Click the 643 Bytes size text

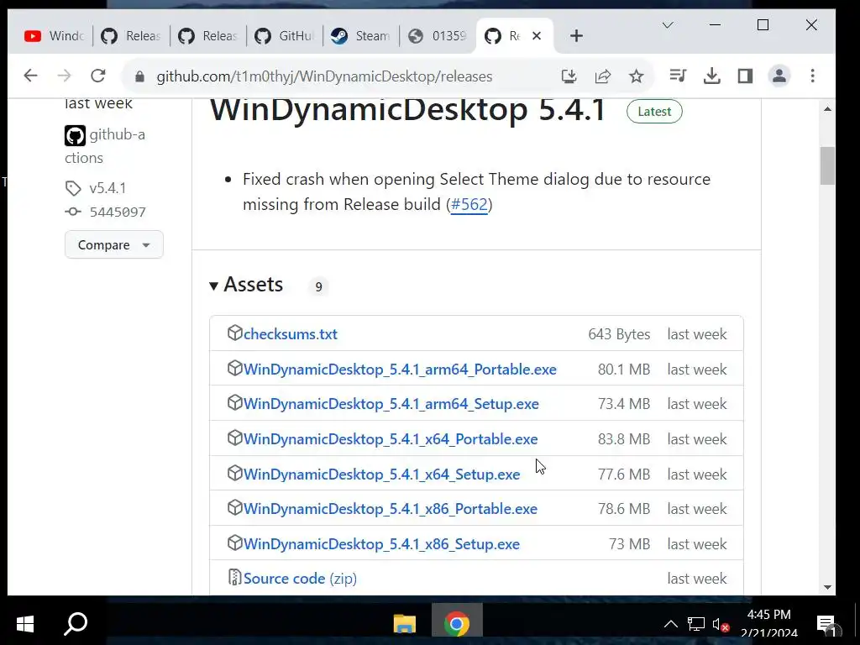619,334
